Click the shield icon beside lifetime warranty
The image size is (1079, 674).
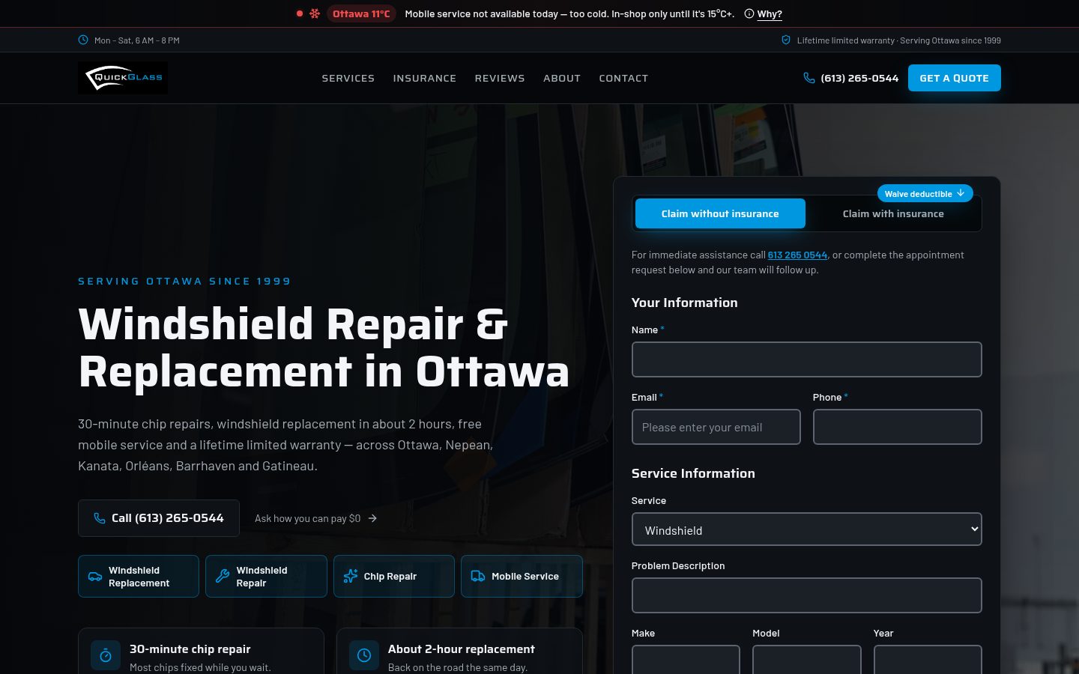[x=786, y=40]
